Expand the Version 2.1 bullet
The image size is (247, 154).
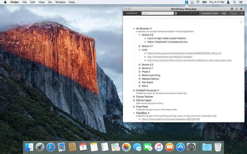(x=140, y=68)
